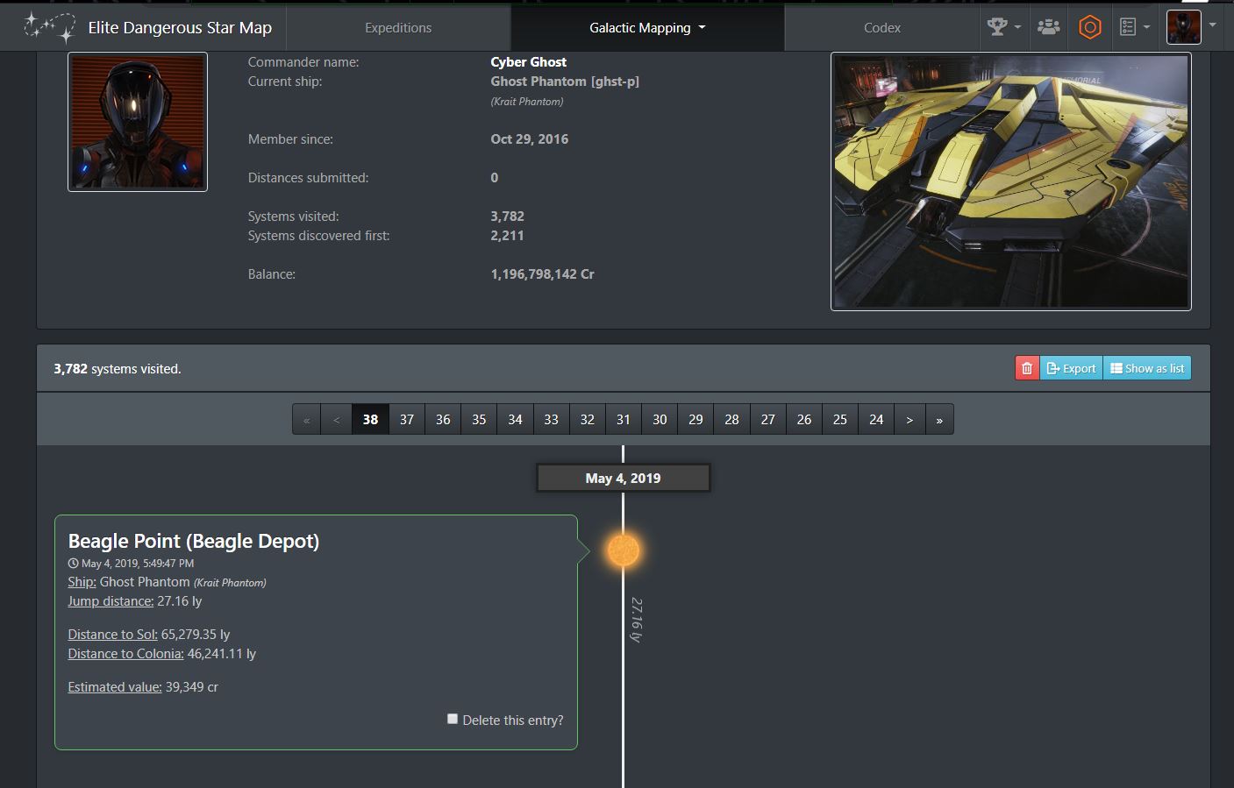Go to page 24 of visited systems
This screenshot has height=788, width=1234.
[876, 419]
